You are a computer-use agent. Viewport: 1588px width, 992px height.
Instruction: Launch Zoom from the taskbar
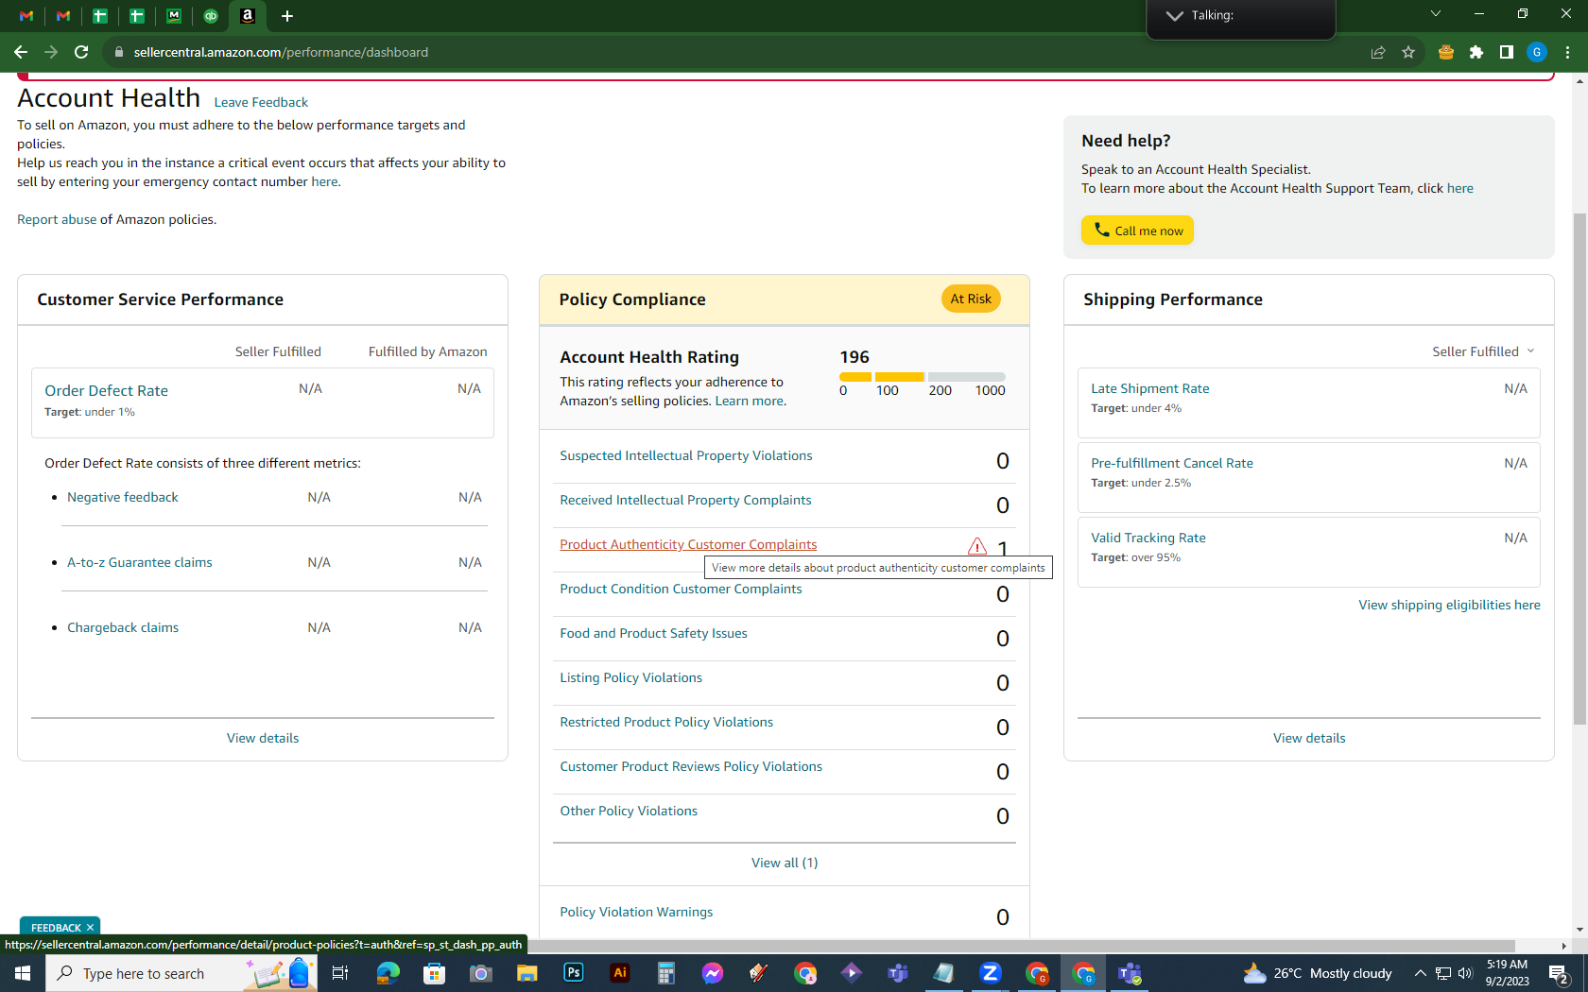pos(991,973)
